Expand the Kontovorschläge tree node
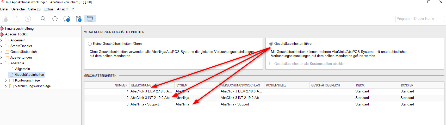 point(6,80)
